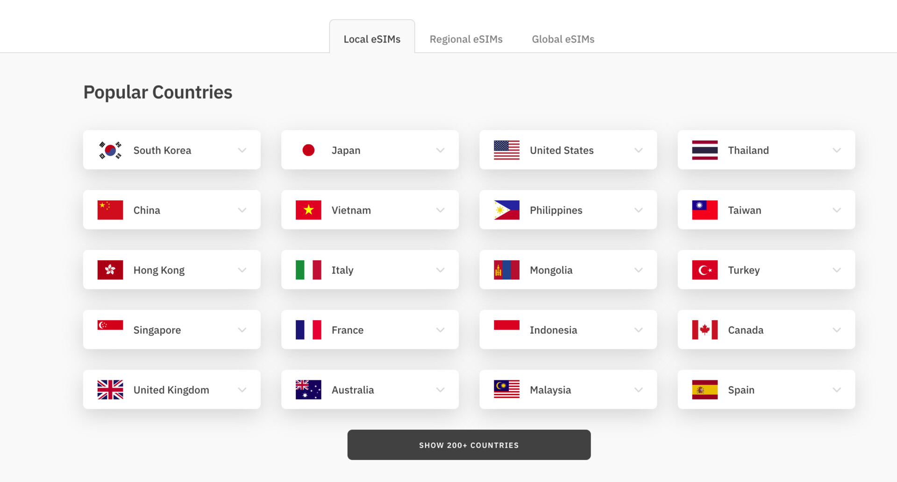897x482 pixels.
Task: Expand the Hong Kong chevron
Action: point(242,270)
